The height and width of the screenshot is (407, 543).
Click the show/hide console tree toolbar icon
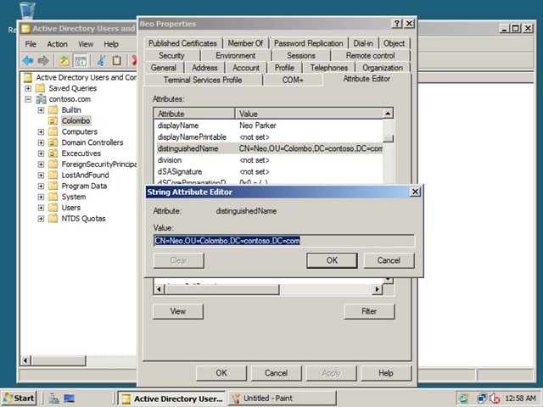point(81,61)
